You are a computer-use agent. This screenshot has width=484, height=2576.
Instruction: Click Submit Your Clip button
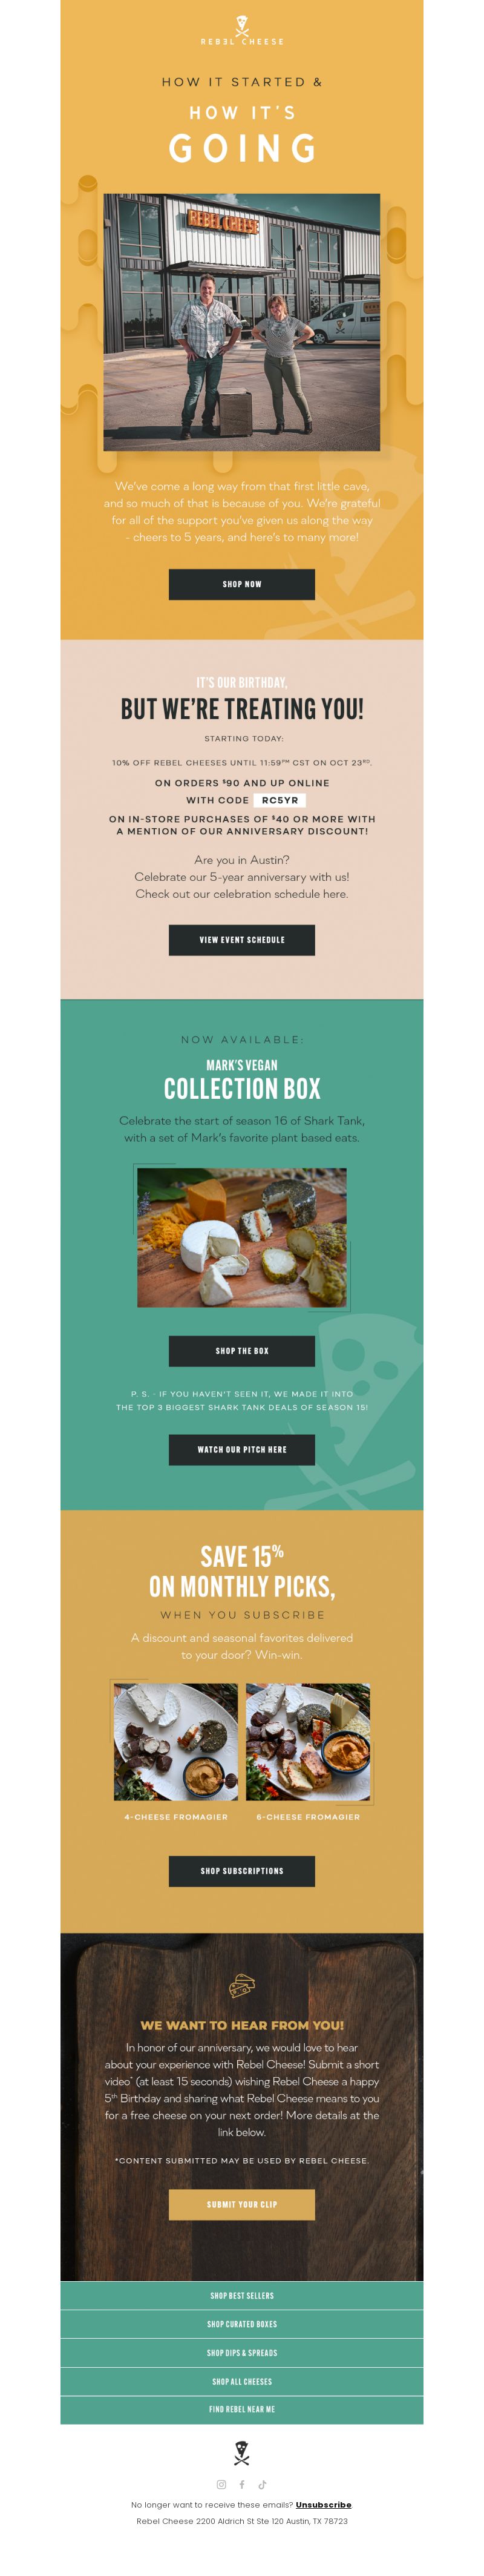coord(242,2204)
